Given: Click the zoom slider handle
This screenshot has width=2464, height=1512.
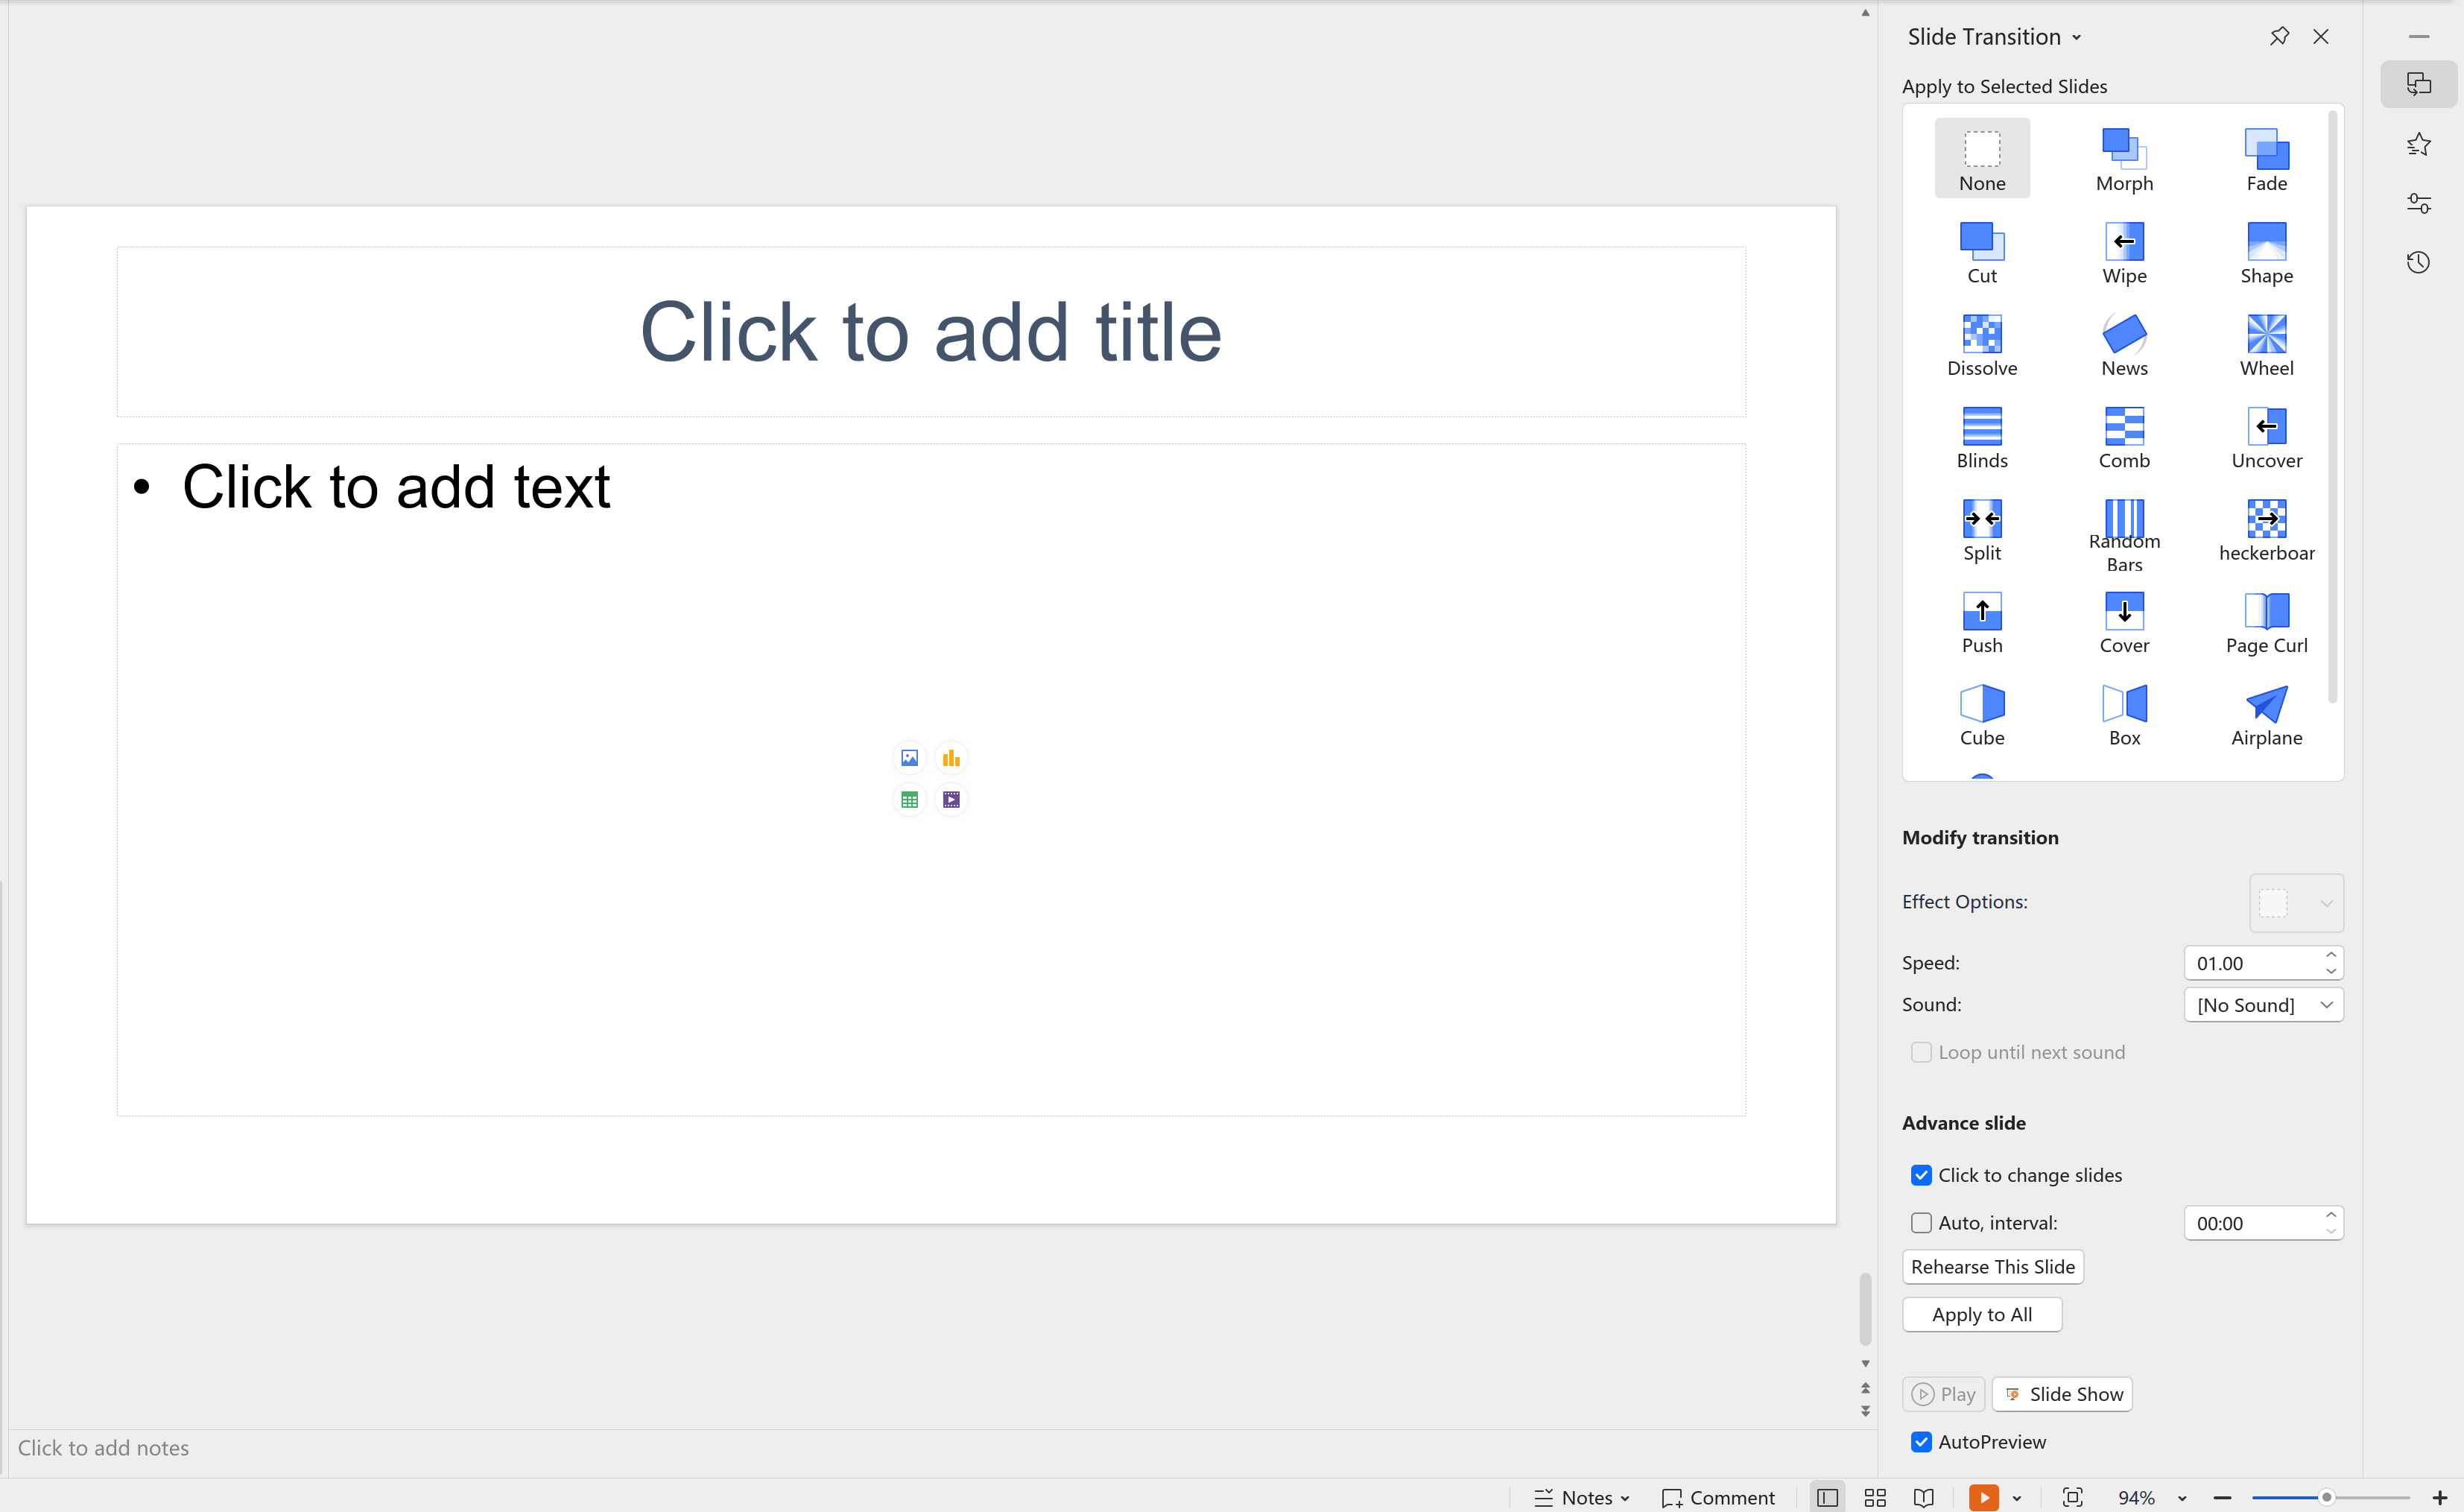Looking at the screenshot, I should click(x=2326, y=1497).
